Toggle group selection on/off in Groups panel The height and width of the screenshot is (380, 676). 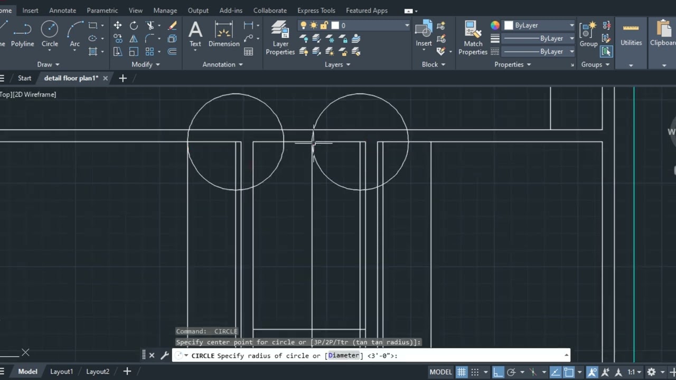click(606, 51)
